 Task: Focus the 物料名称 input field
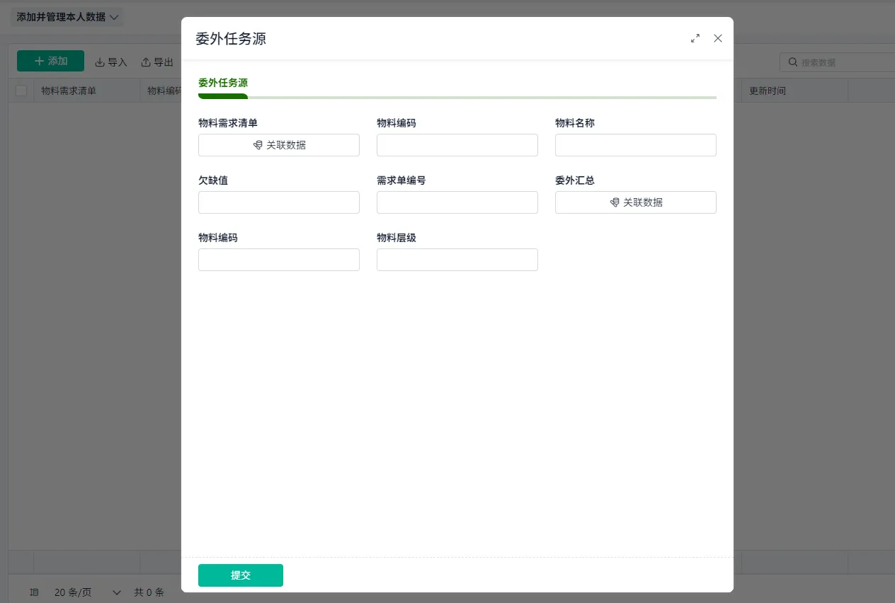pos(636,145)
